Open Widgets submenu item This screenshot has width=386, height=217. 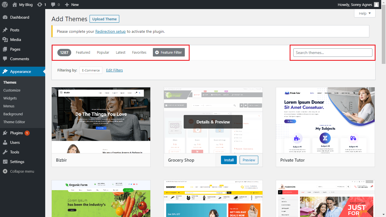point(10,98)
